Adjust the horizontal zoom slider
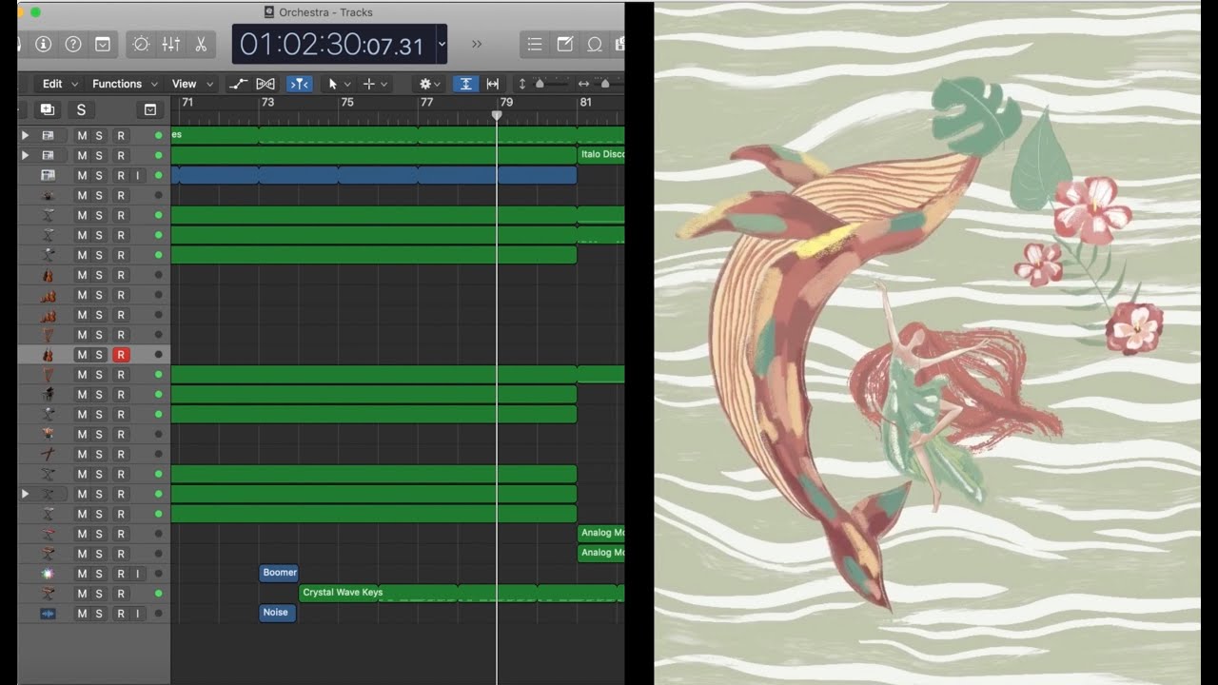 [607, 84]
